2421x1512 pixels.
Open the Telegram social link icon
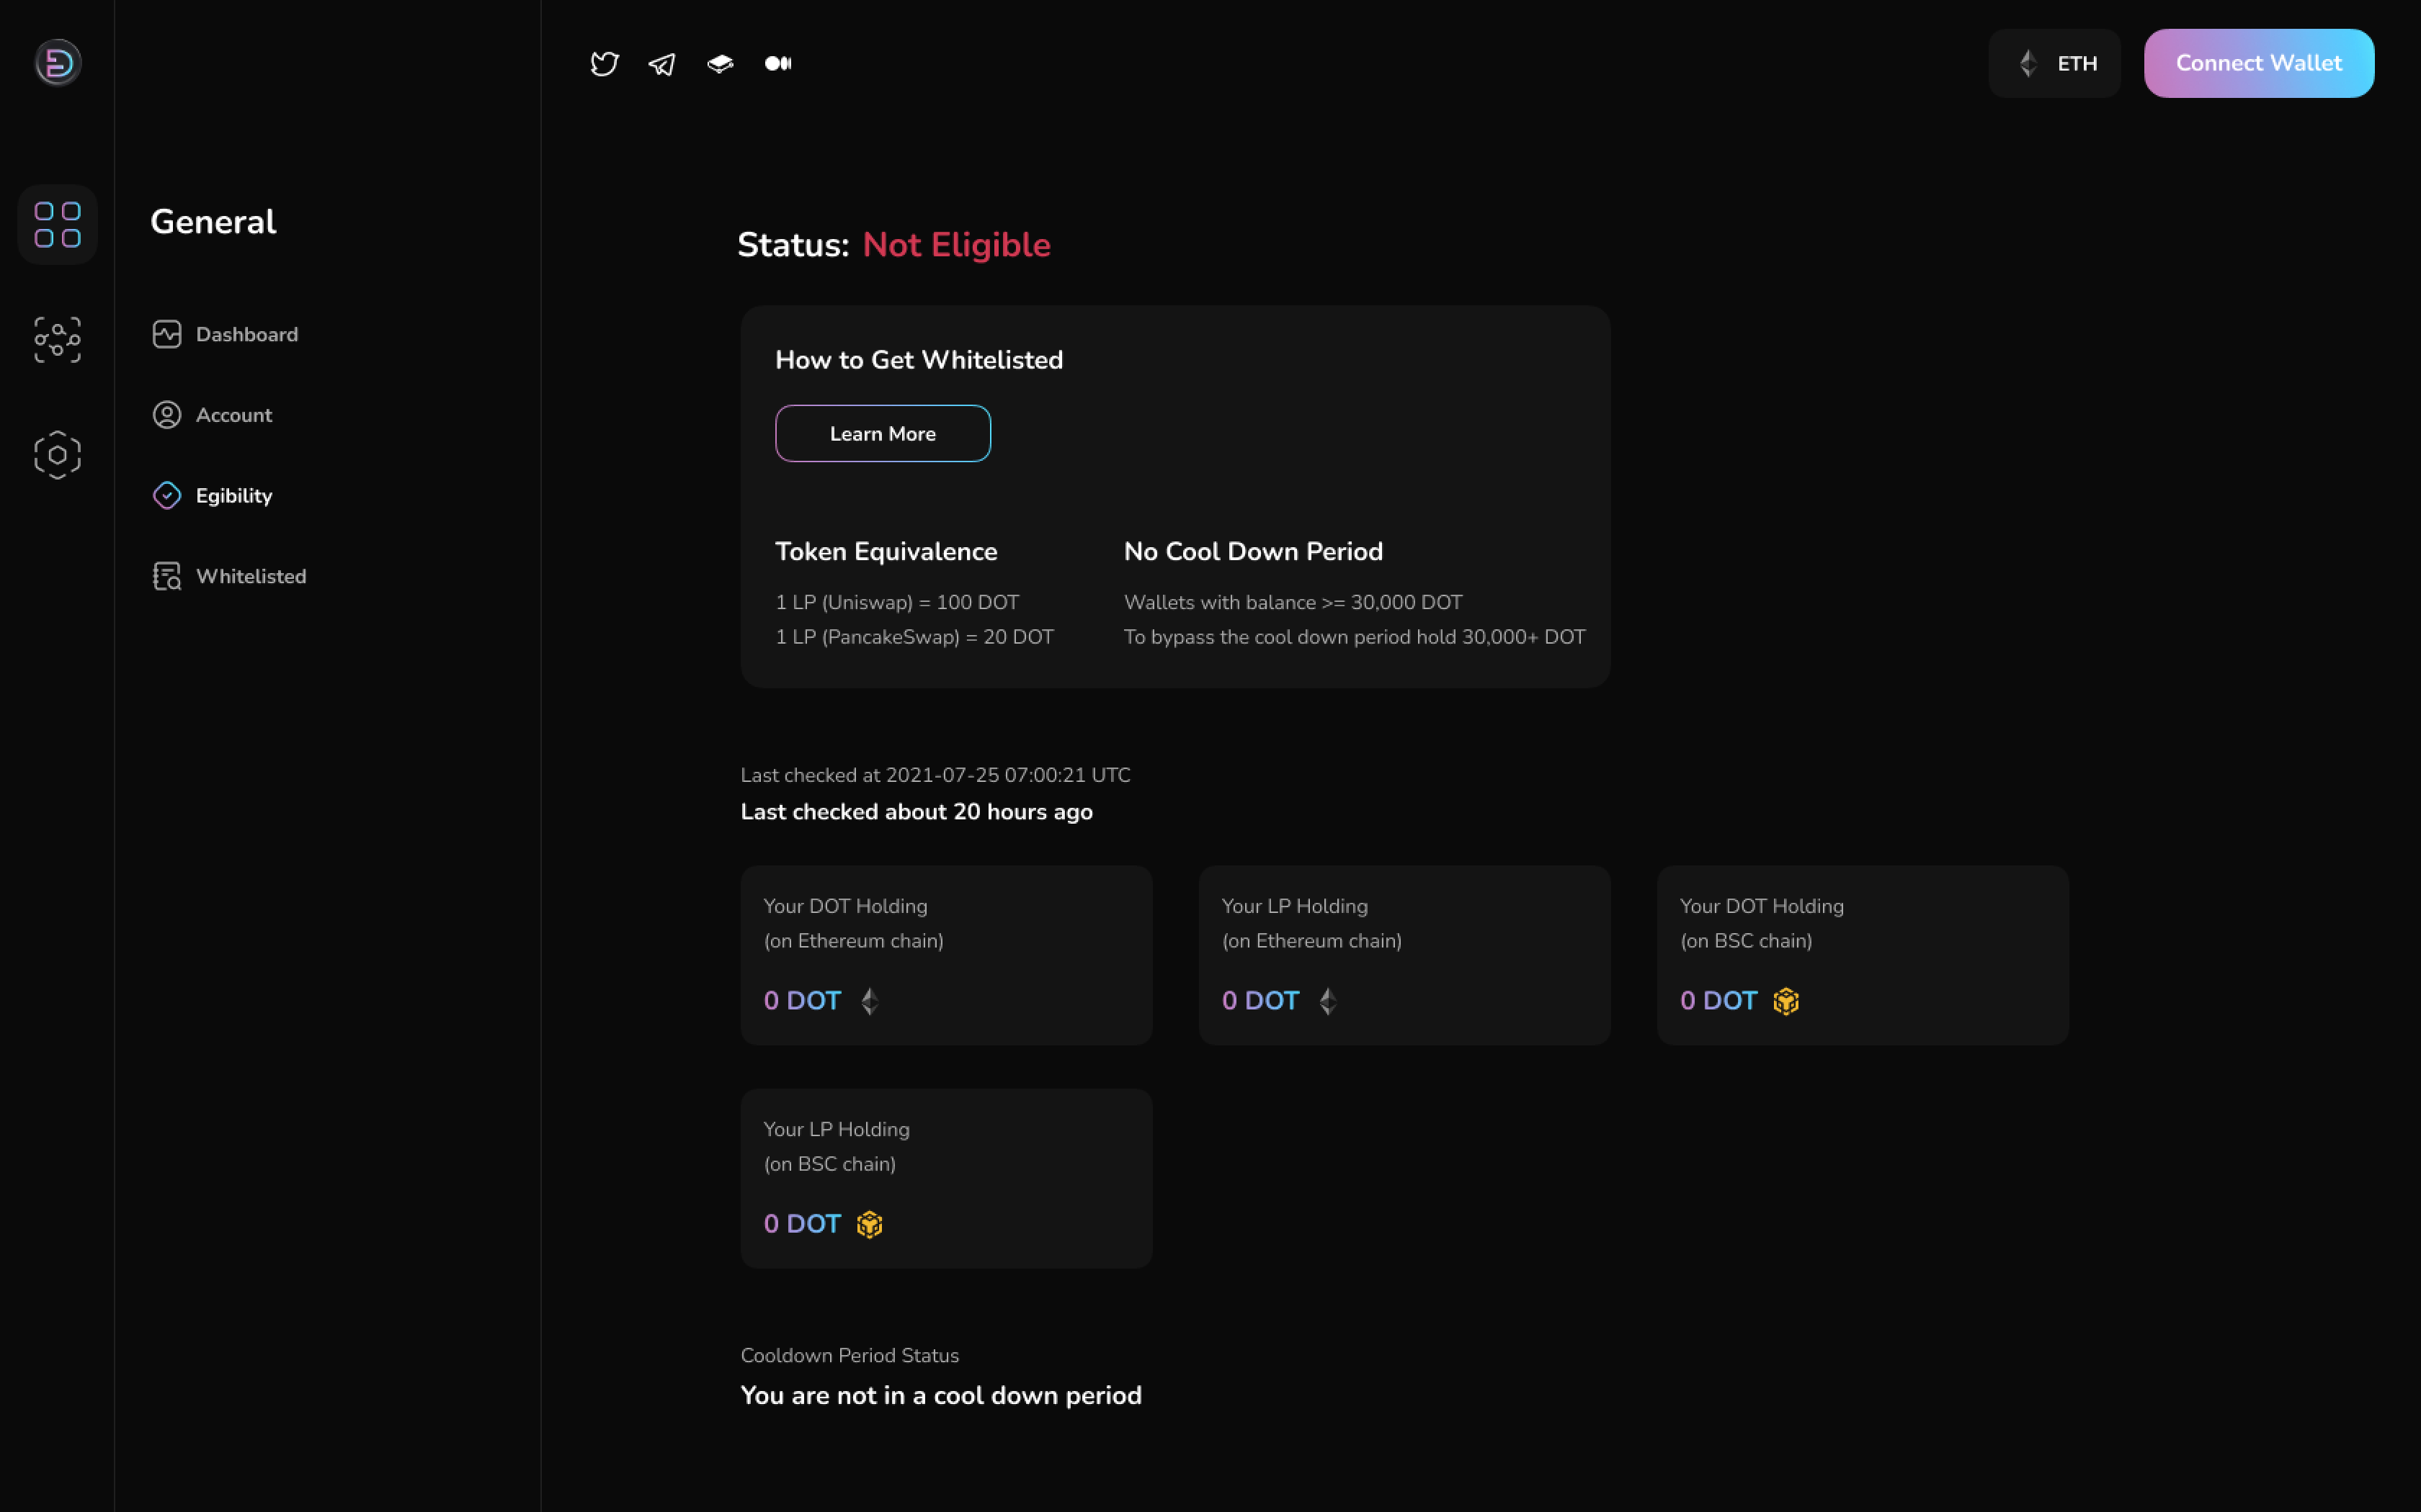coord(662,64)
